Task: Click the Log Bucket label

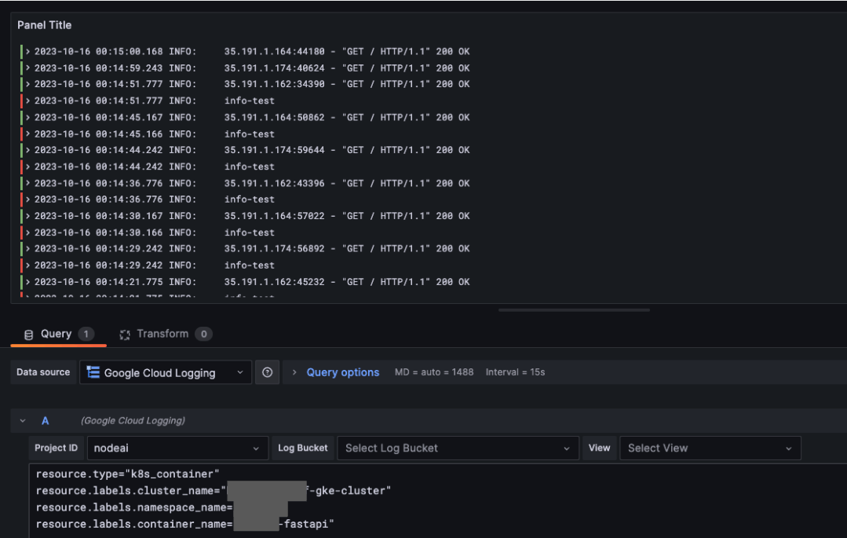Action: (x=302, y=448)
